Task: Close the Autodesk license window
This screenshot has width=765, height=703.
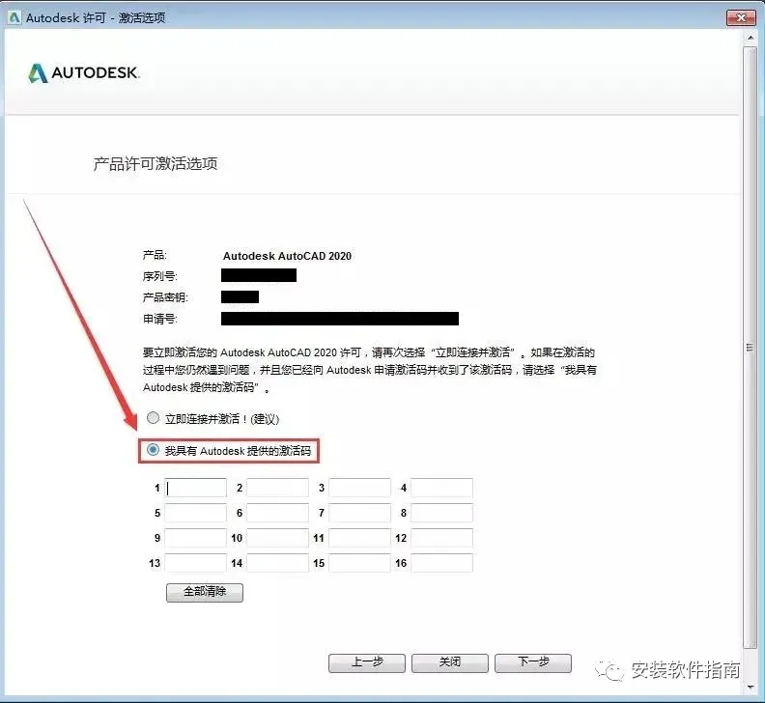Action: point(741,17)
